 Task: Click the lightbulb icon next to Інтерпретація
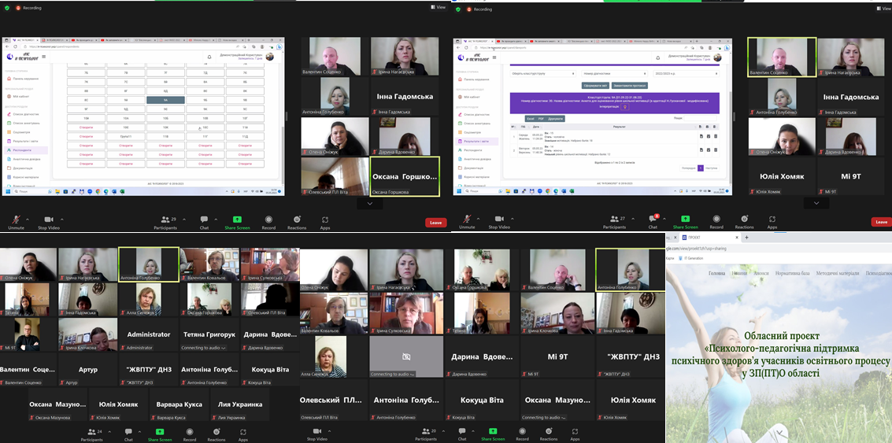tap(625, 106)
